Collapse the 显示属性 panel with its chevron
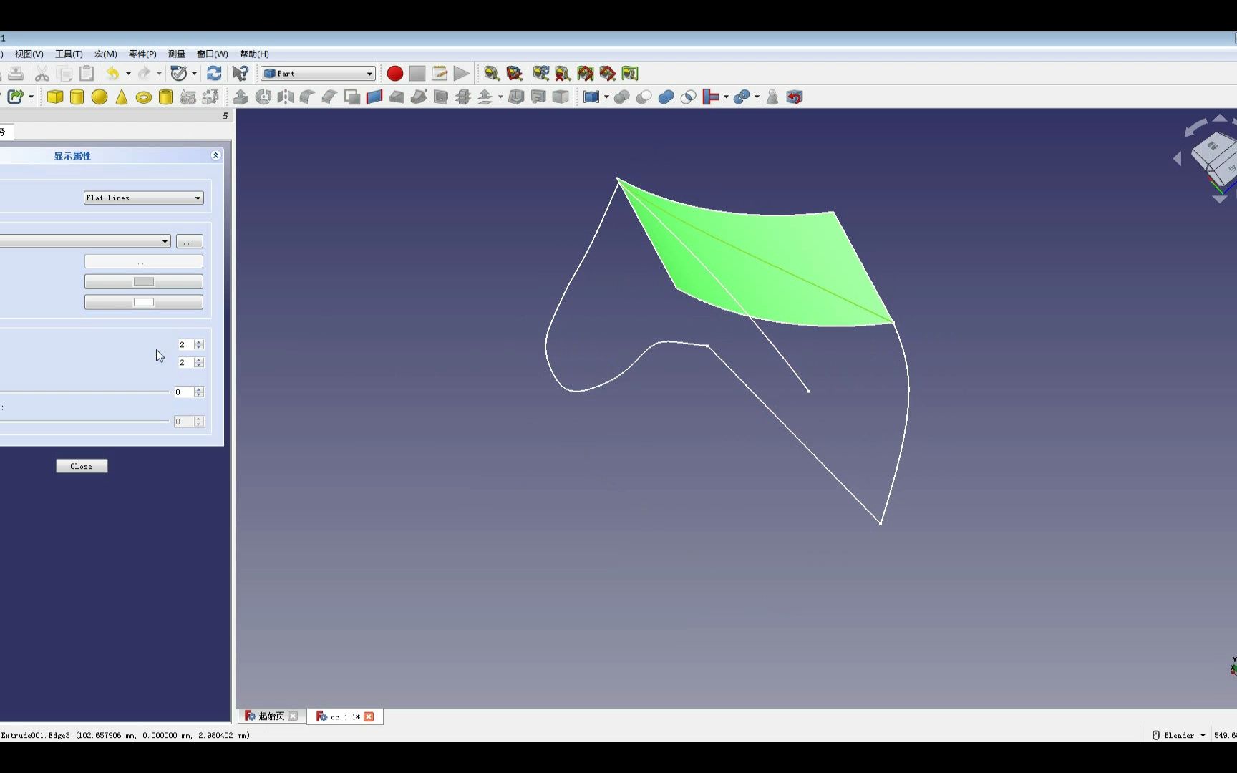1237x773 pixels. coord(215,155)
